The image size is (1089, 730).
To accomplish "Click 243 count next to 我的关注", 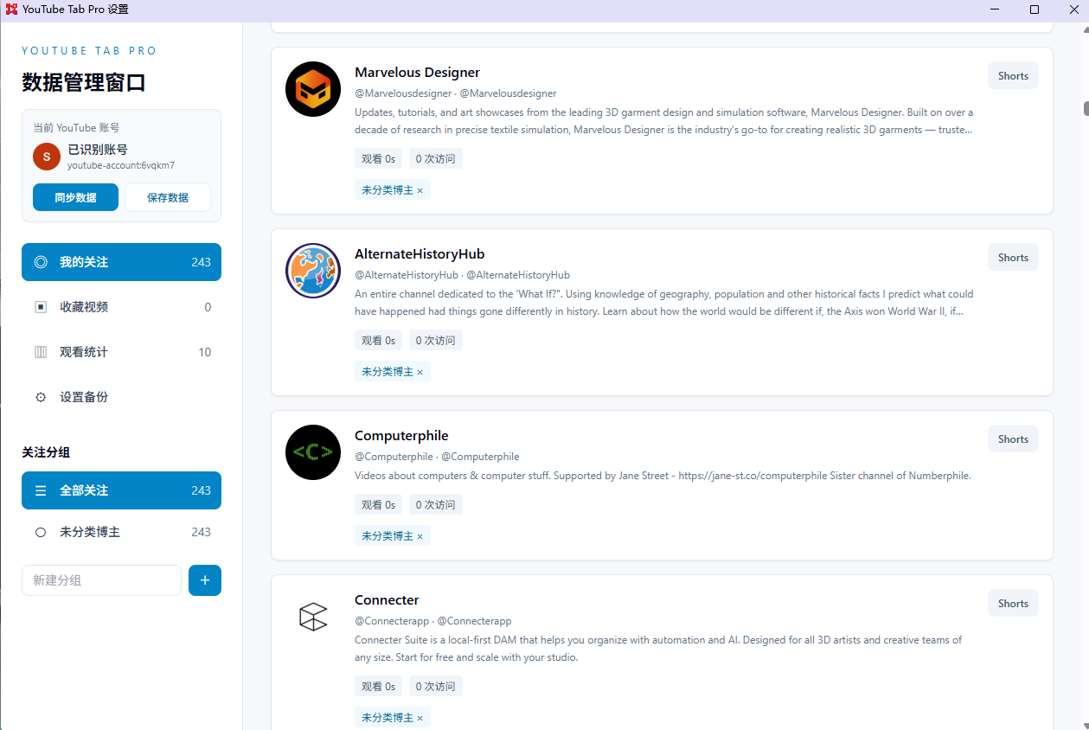I will (x=201, y=262).
